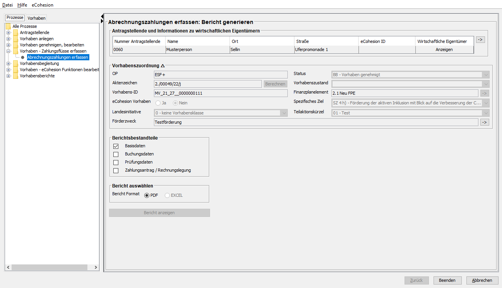Click the Alle Prozesse folder icon
502x288 pixels.
[8, 26]
